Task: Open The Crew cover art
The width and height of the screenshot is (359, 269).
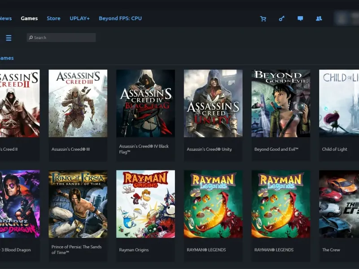Action: click(x=339, y=204)
